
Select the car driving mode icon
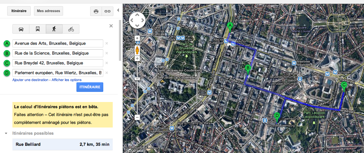point(21,29)
